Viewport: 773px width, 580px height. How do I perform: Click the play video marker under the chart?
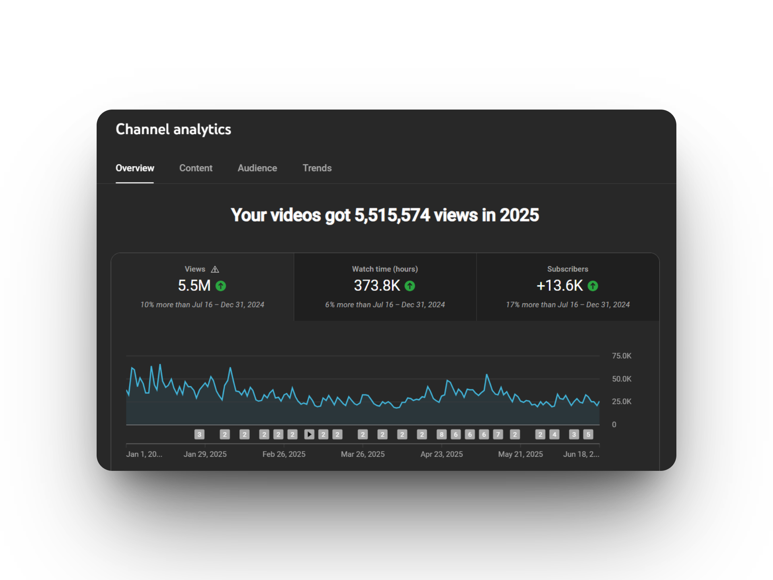pos(309,434)
